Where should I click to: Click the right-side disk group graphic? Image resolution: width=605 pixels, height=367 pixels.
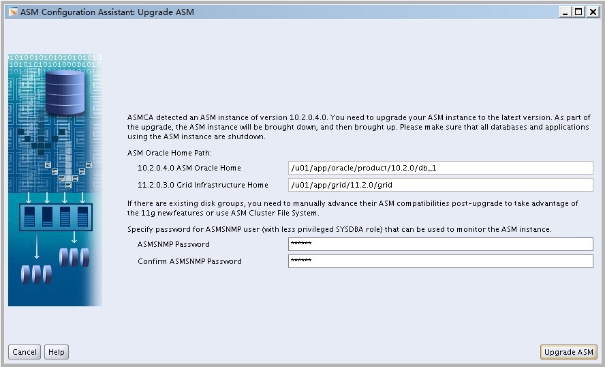74,257
